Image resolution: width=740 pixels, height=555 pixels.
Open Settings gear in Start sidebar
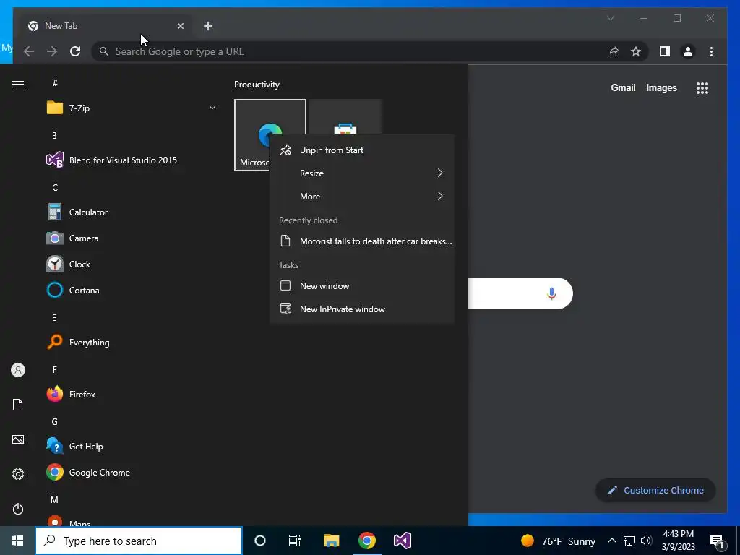click(x=18, y=474)
